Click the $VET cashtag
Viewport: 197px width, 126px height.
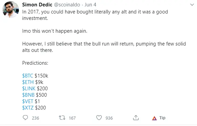coord(28,101)
